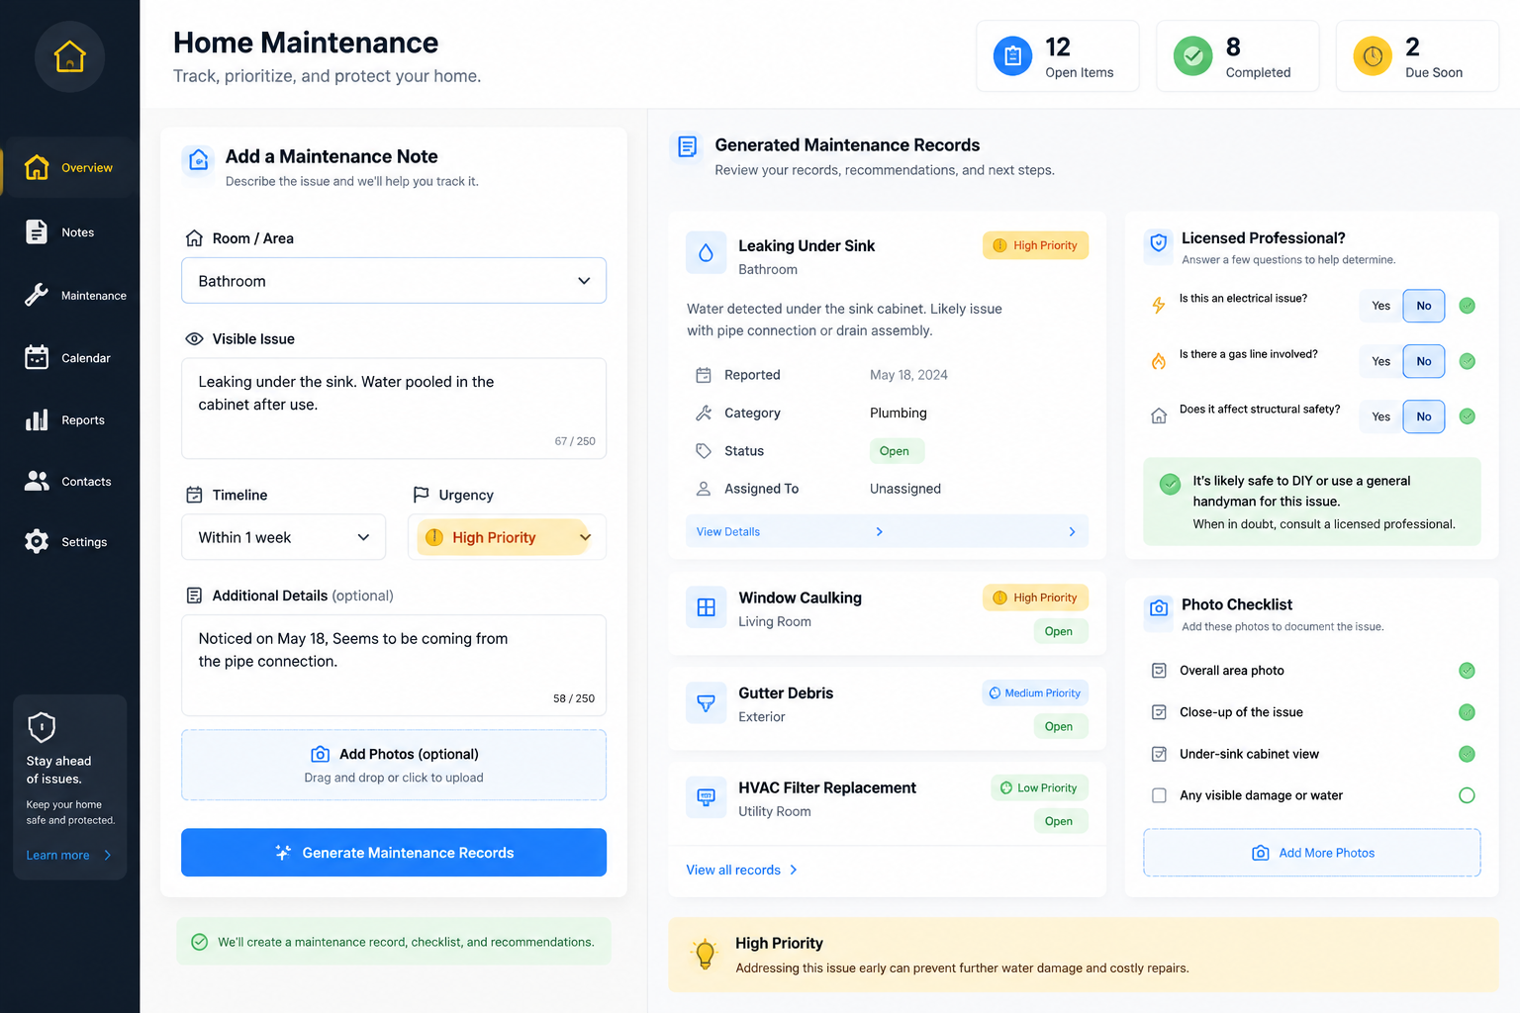Uncheck the Under-sink cabinet view checkbox

pyautogui.click(x=1159, y=754)
